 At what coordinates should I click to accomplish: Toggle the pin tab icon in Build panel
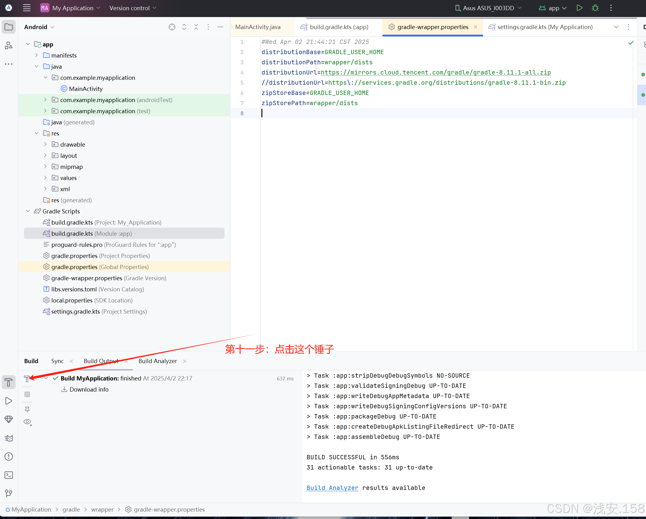(27, 410)
